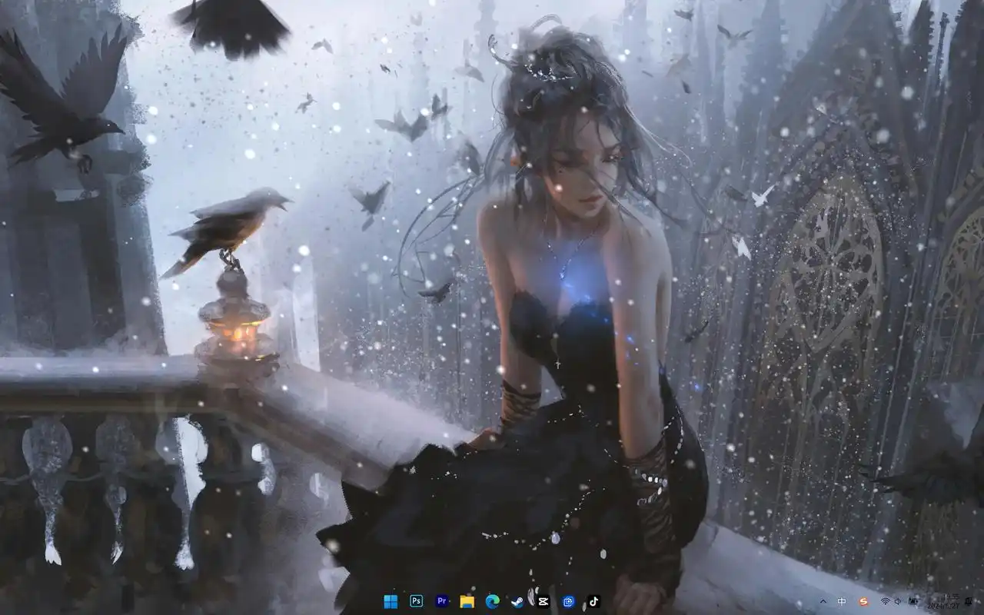Check battery status via the tray battery icon
The width and height of the screenshot is (984, 615).
click(914, 602)
